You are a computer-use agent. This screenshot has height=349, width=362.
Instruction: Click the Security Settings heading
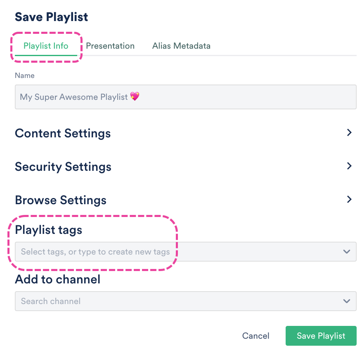[63, 167]
